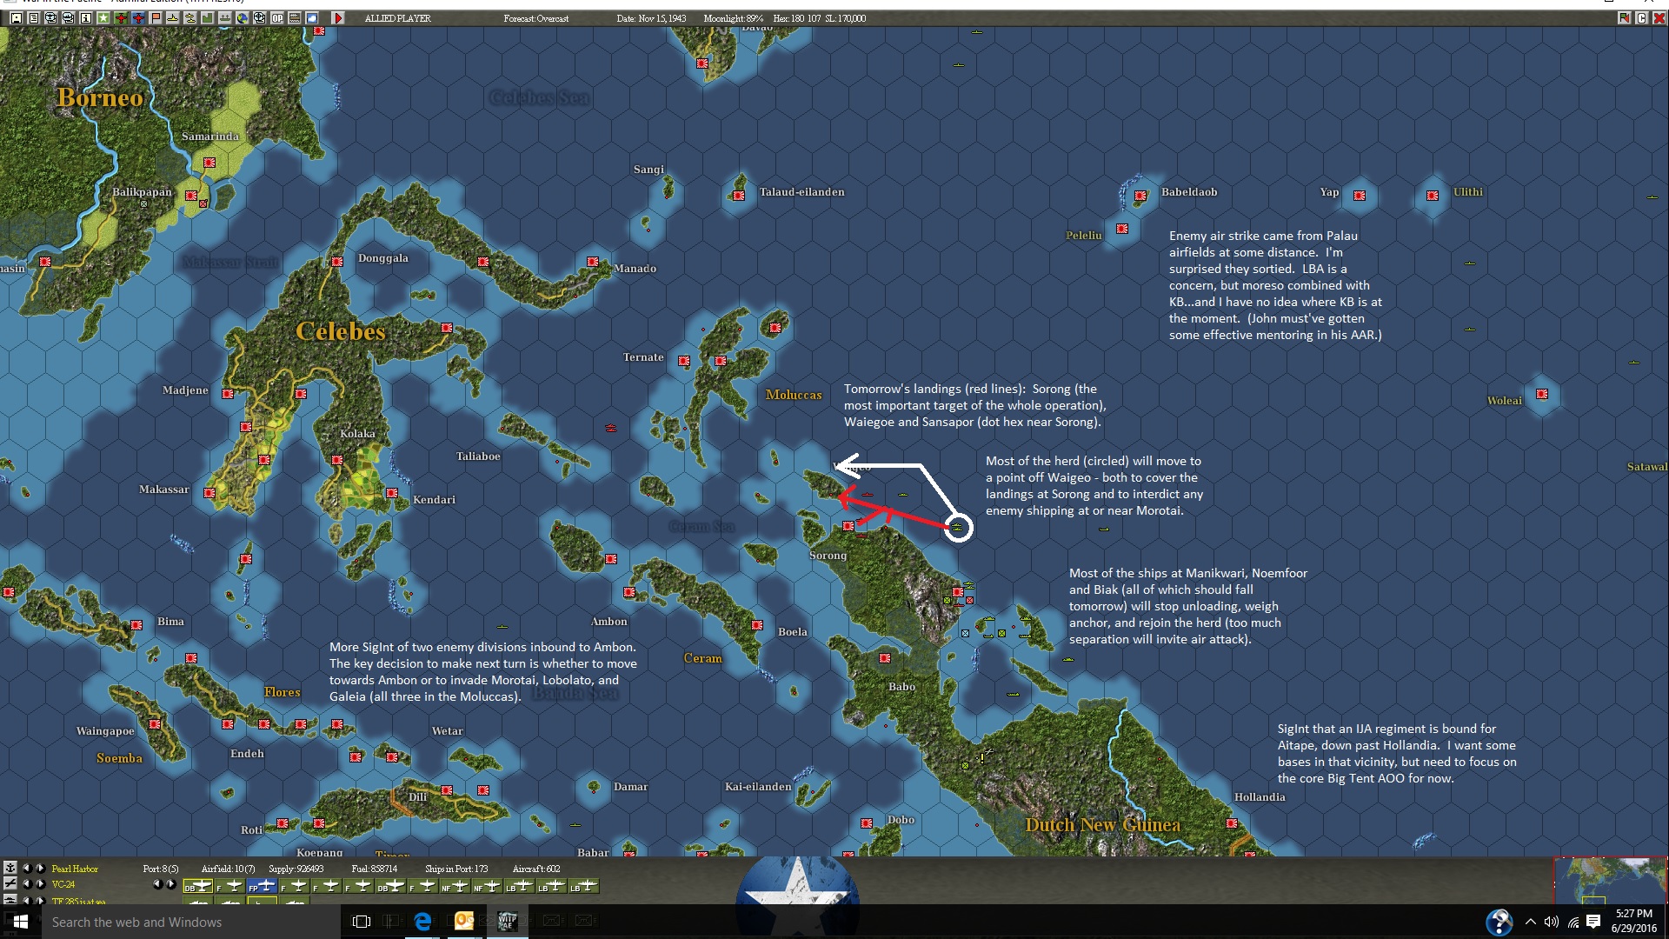Open the red plane on green icon
The width and height of the screenshot is (1669, 939).
[x=121, y=18]
